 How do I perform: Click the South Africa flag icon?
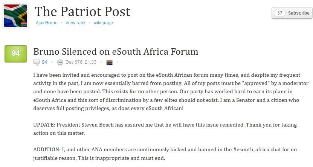click(x=110, y=62)
